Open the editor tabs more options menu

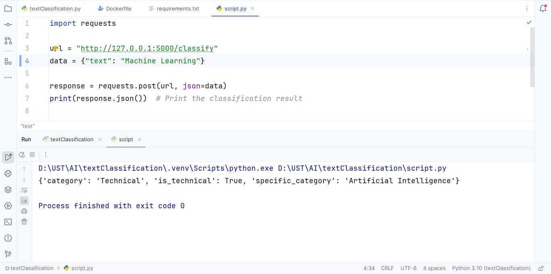point(527,8)
